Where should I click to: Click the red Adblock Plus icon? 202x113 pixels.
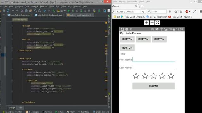(187, 12)
